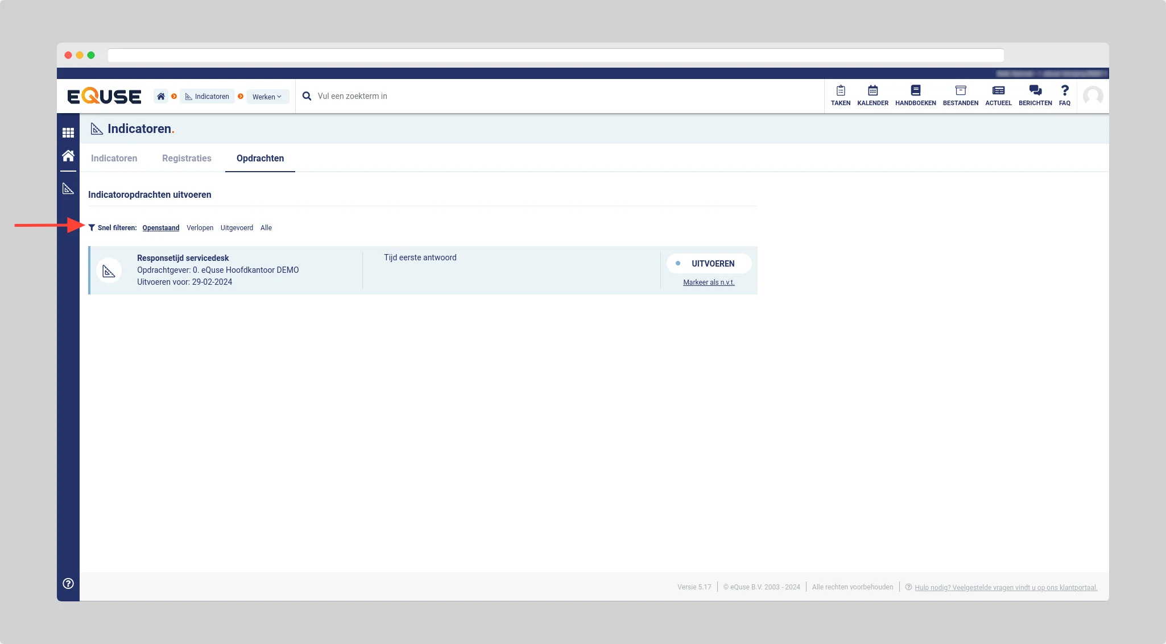Viewport: 1166px width, 644px height.
Task: Filter assignments by Verlopen
Action: 200,228
